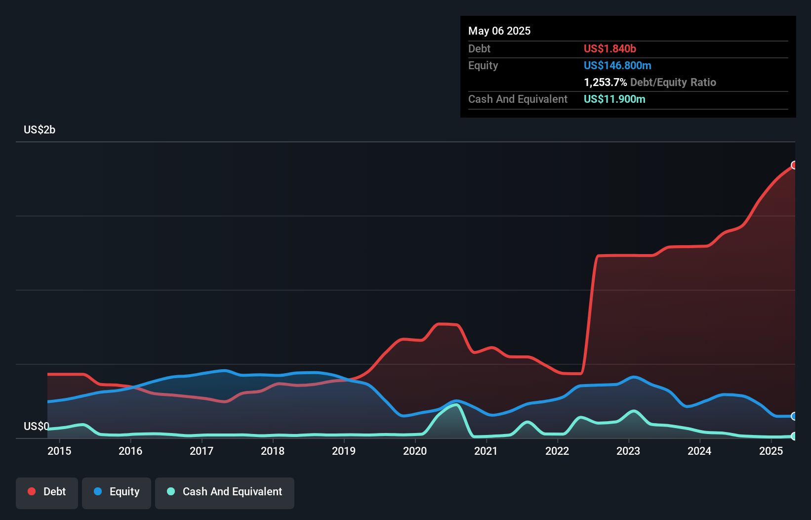Click the US$11.900m cash value

[x=614, y=99]
